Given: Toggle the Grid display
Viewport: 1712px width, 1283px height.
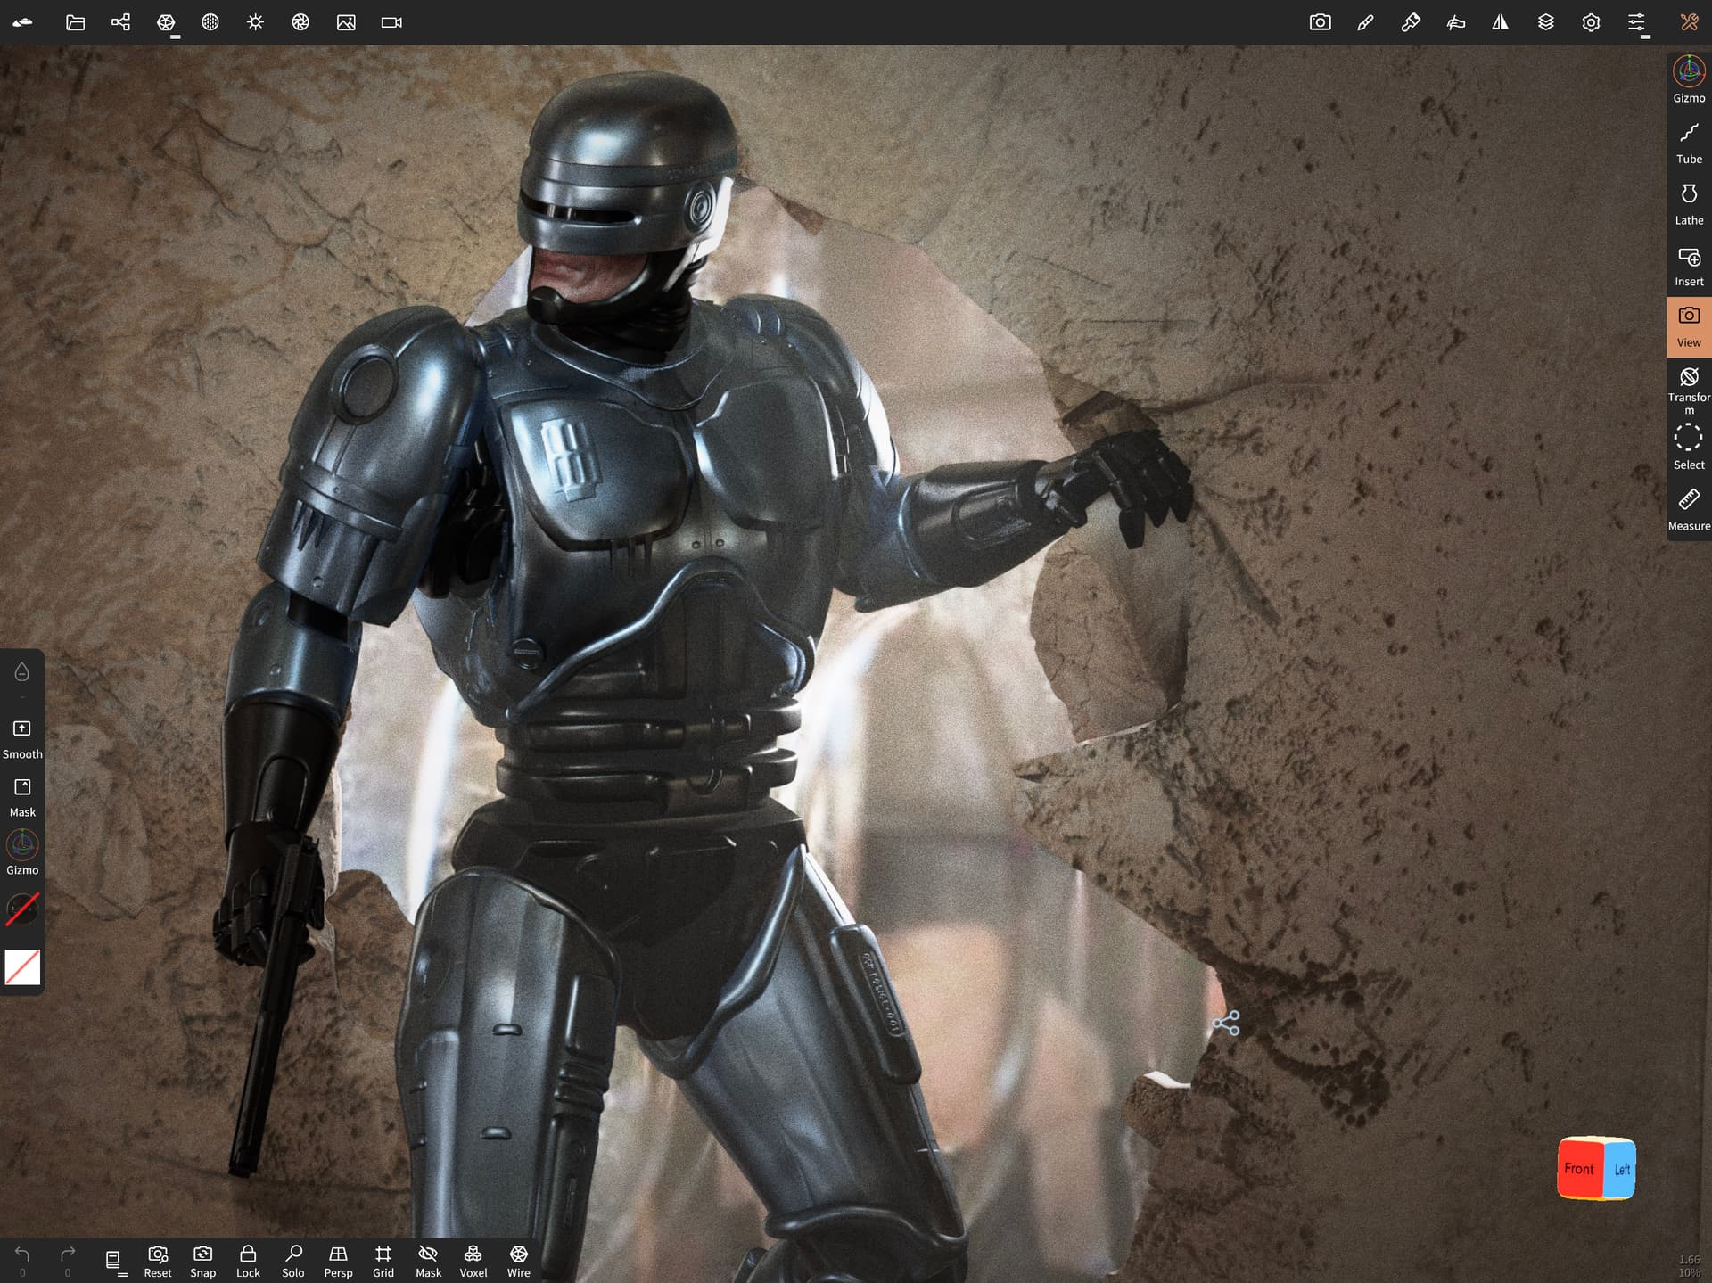Looking at the screenshot, I should [x=383, y=1261].
